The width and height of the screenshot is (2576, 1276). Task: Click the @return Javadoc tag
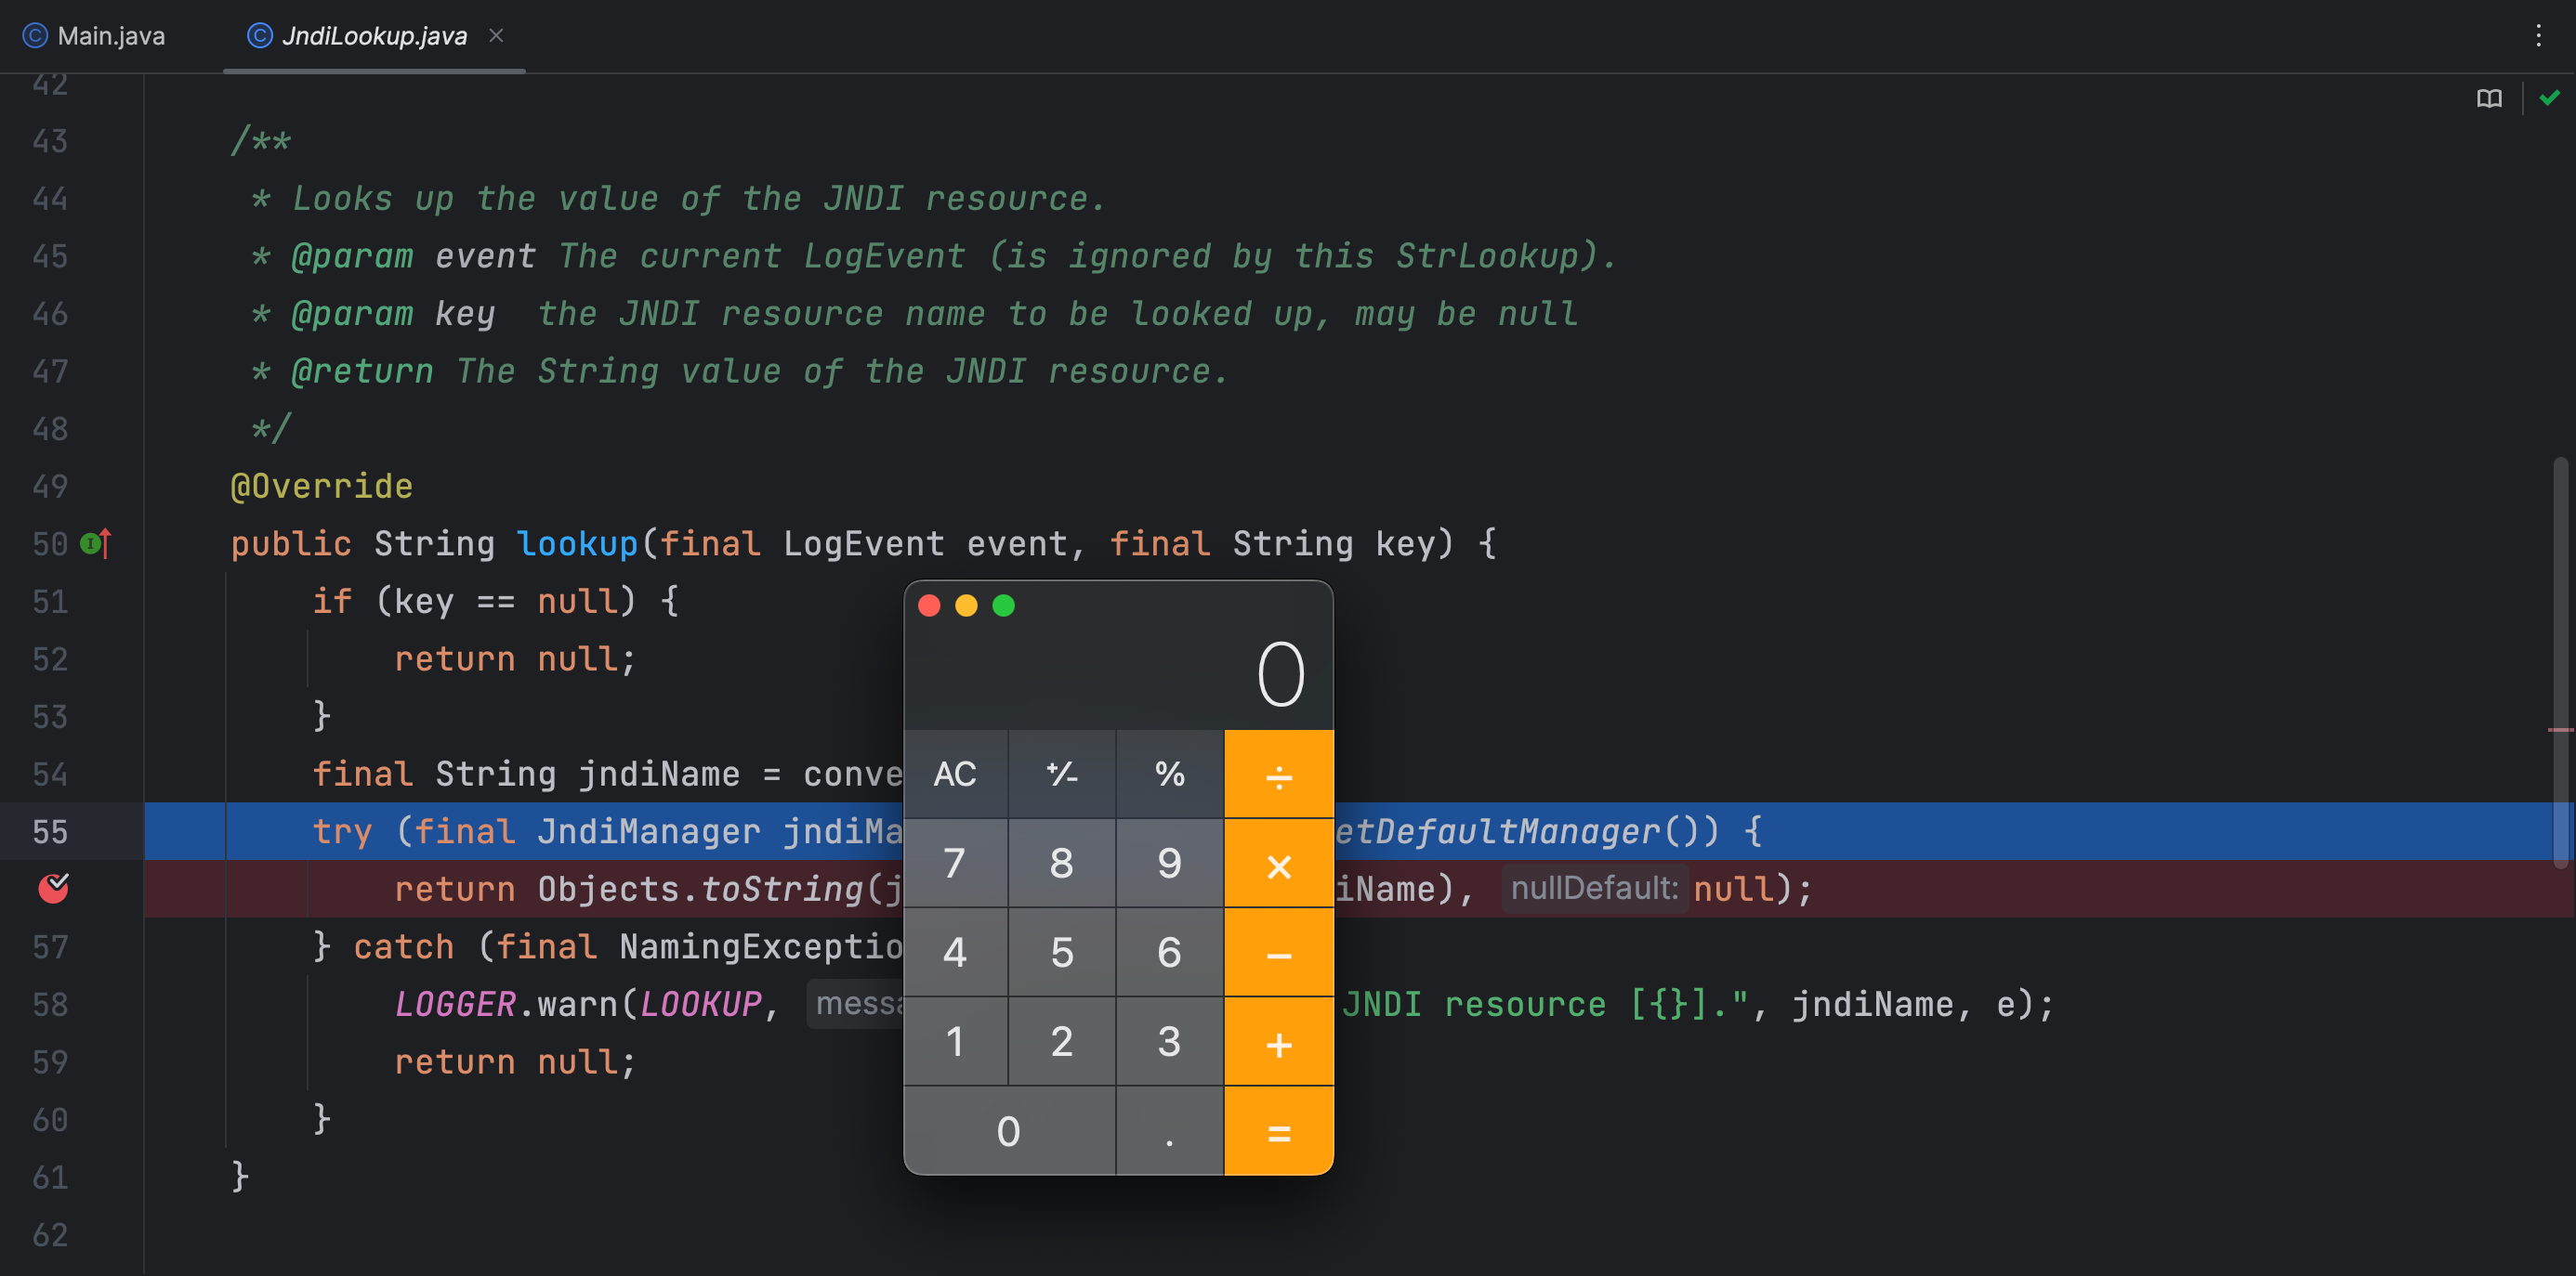(362, 371)
